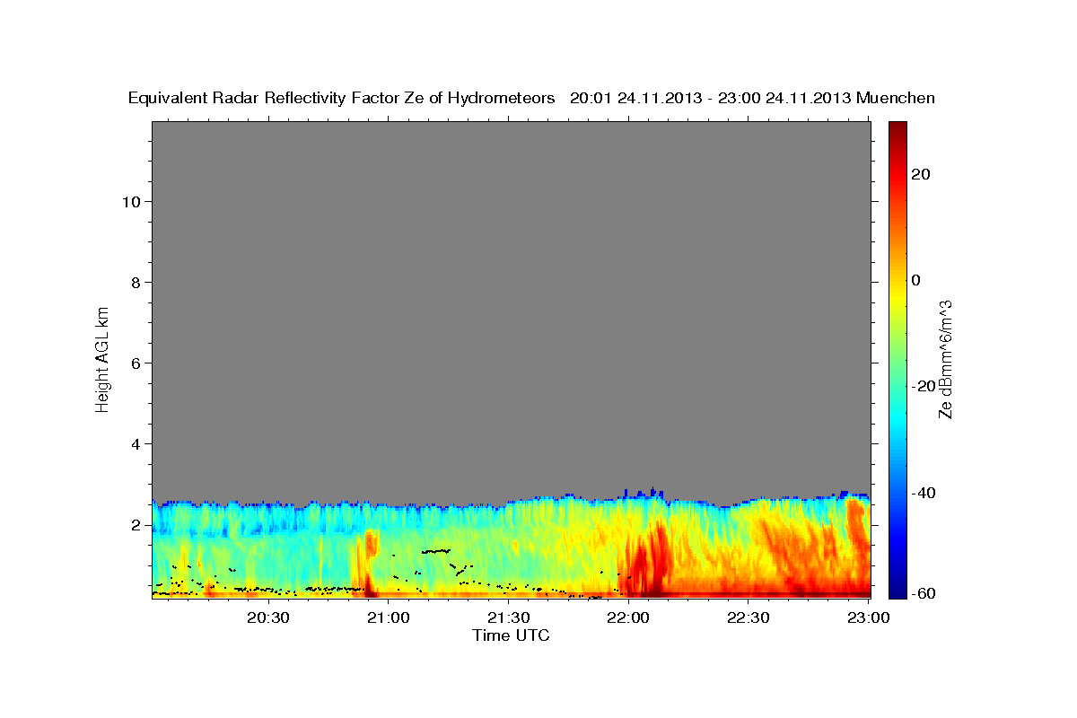Viewport: 1077px width, 718px height.
Task: Click the height axis label 4
Action: click(134, 443)
